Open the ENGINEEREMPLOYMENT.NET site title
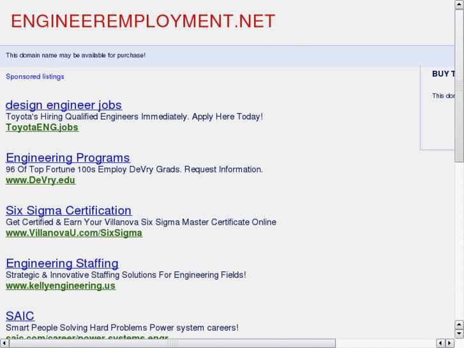The image size is (464, 348). point(143,21)
